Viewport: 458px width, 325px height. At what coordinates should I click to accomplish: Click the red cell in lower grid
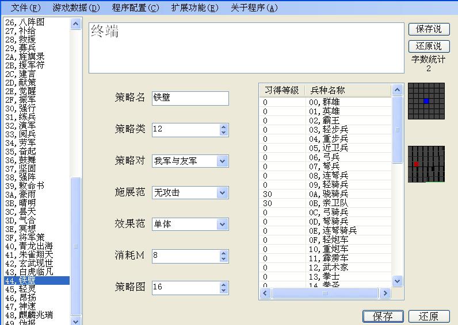point(416,164)
